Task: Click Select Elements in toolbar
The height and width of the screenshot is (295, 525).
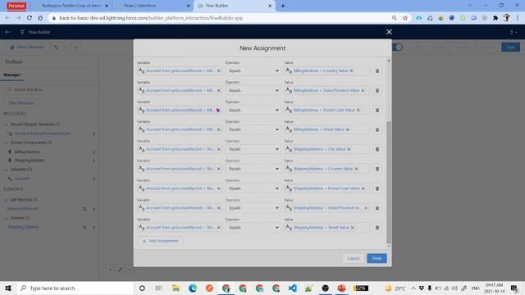Action: [x=27, y=48]
